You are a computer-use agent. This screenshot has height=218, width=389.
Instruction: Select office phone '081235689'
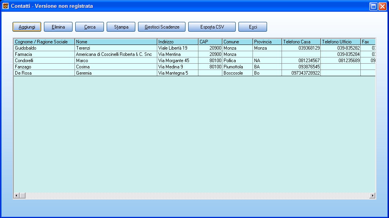tap(340, 60)
